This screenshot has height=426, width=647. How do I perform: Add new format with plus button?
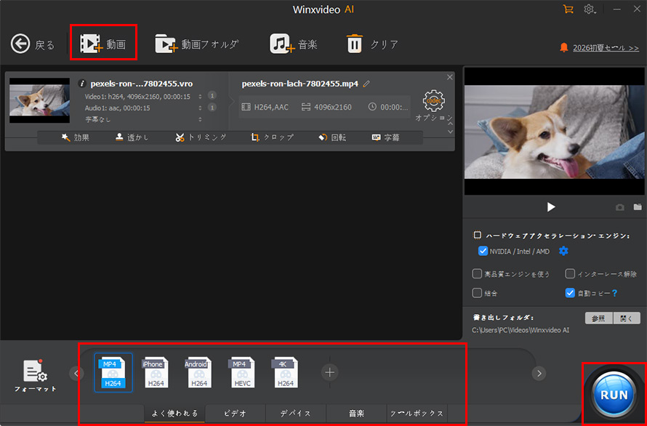tap(330, 373)
